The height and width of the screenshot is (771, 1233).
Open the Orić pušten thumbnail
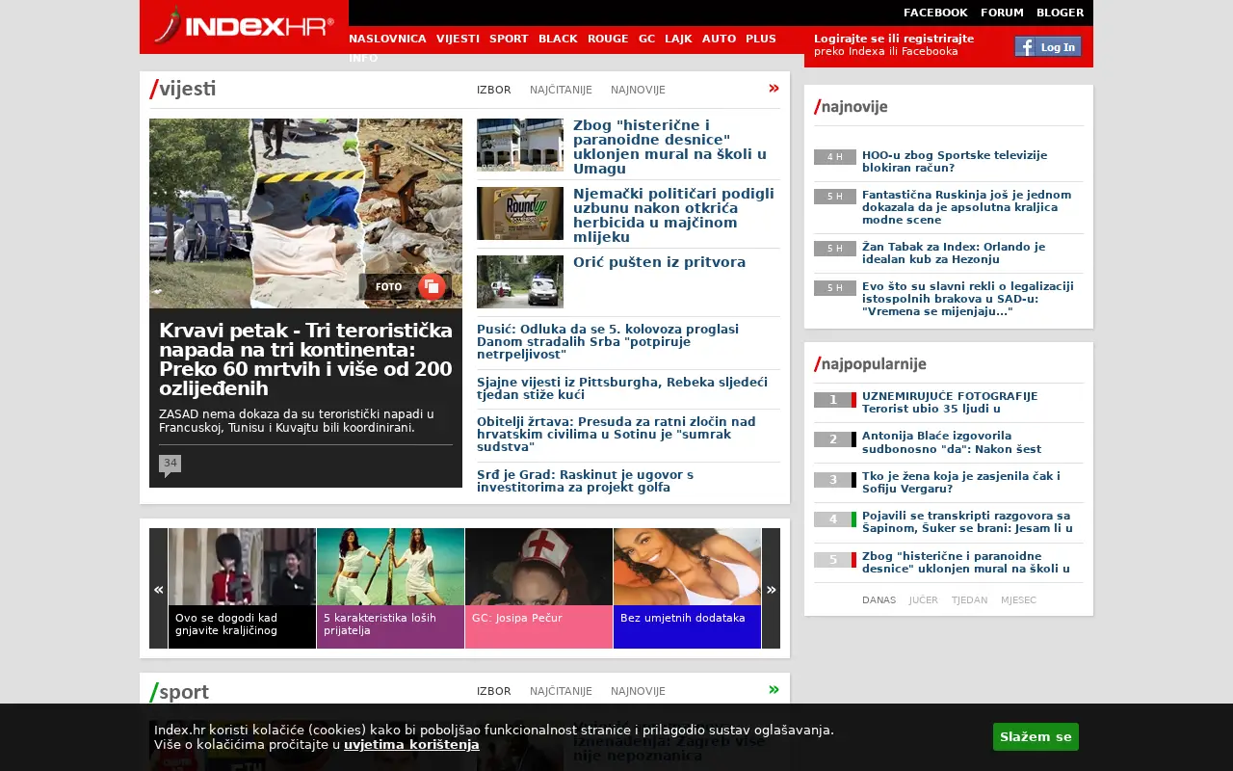click(x=520, y=281)
